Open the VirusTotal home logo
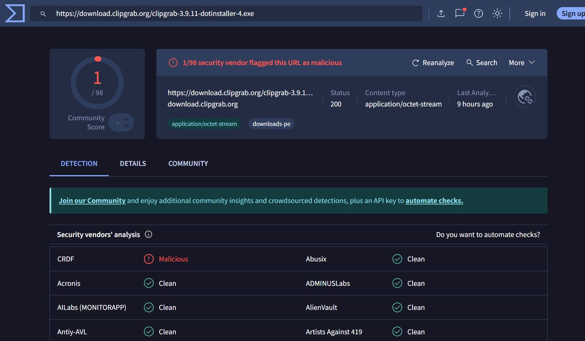The image size is (585, 341). click(14, 13)
